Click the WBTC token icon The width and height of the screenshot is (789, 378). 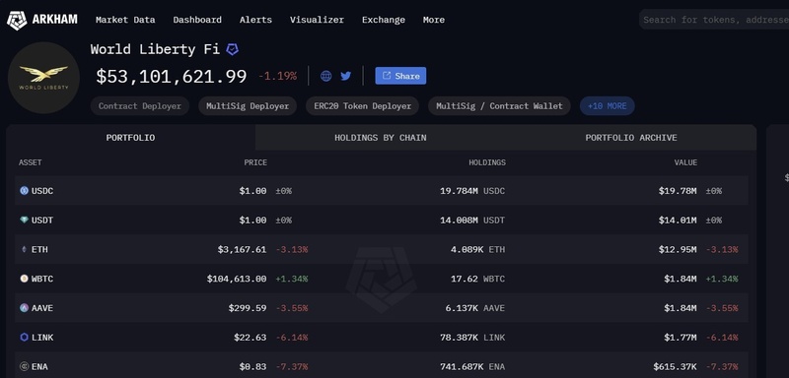click(x=24, y=279)
